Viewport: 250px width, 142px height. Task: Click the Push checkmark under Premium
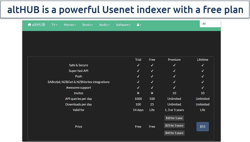click(x=174, y=77)
